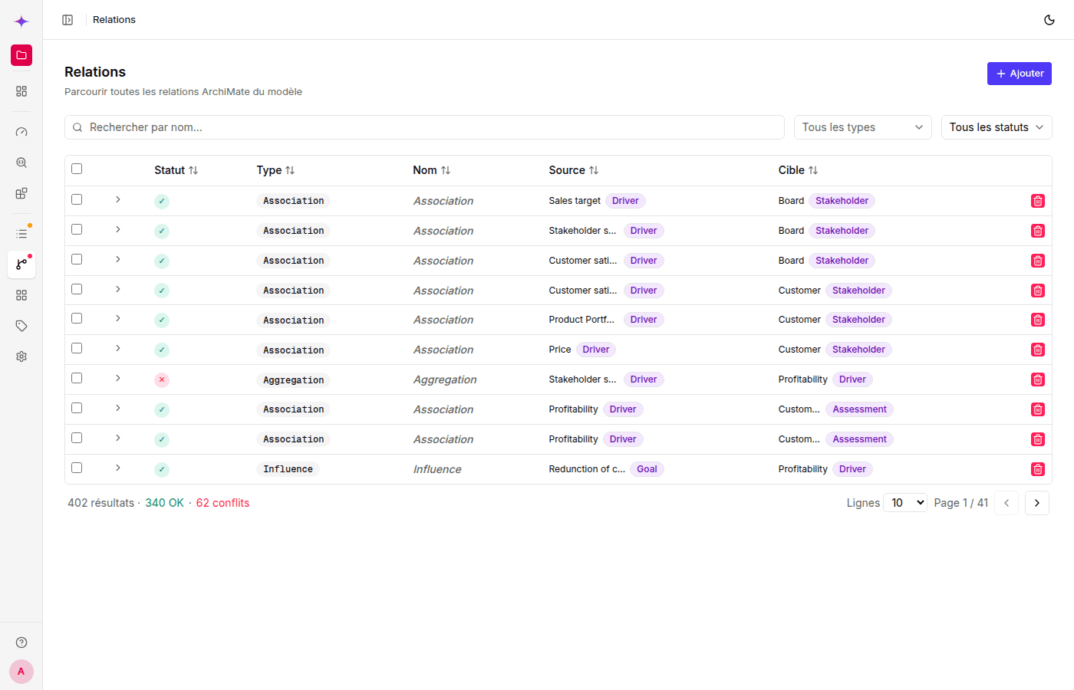1074x690 pixels.
Task: Click the Aggregation type badge
Action: click(x=294, y=380)
